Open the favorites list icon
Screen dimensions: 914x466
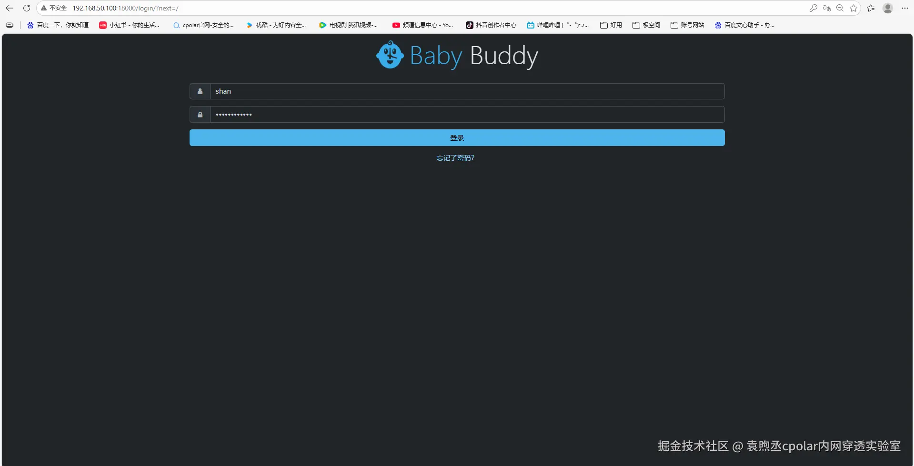coord(871,8)
